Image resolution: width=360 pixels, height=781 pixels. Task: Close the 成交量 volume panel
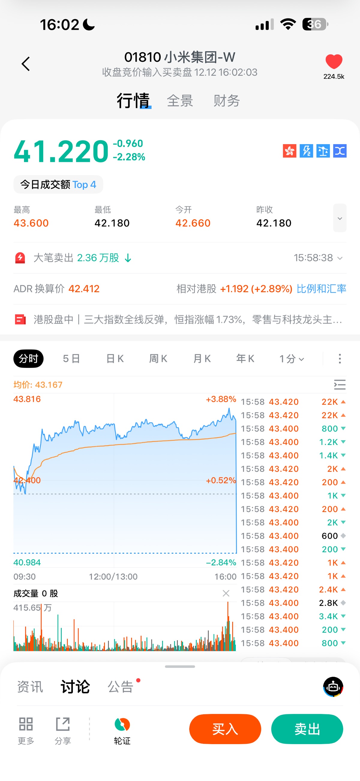226,593
